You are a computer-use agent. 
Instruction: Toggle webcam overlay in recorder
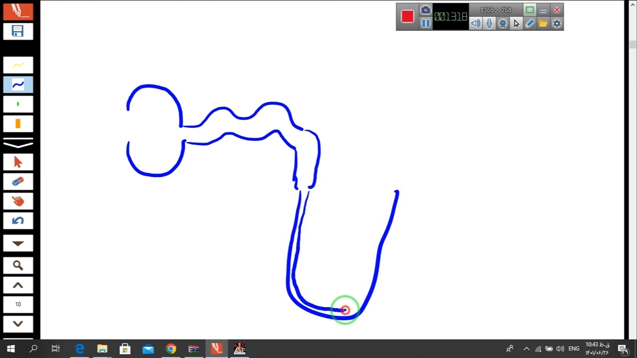503,23
